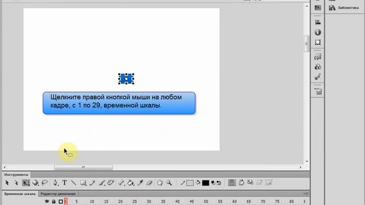Select the Eyedropper tool

pos(140,183)
